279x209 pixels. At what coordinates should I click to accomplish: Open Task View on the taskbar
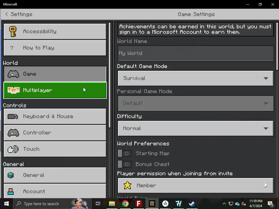(x=98, y=204)
